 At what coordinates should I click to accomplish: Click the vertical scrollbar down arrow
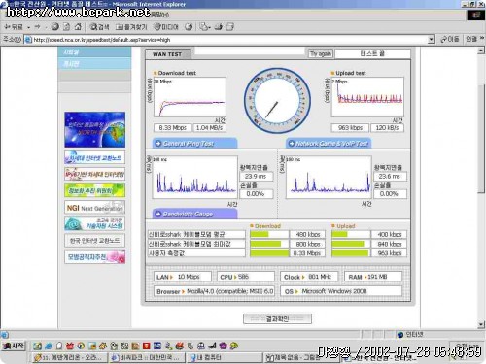coord(481,325)
